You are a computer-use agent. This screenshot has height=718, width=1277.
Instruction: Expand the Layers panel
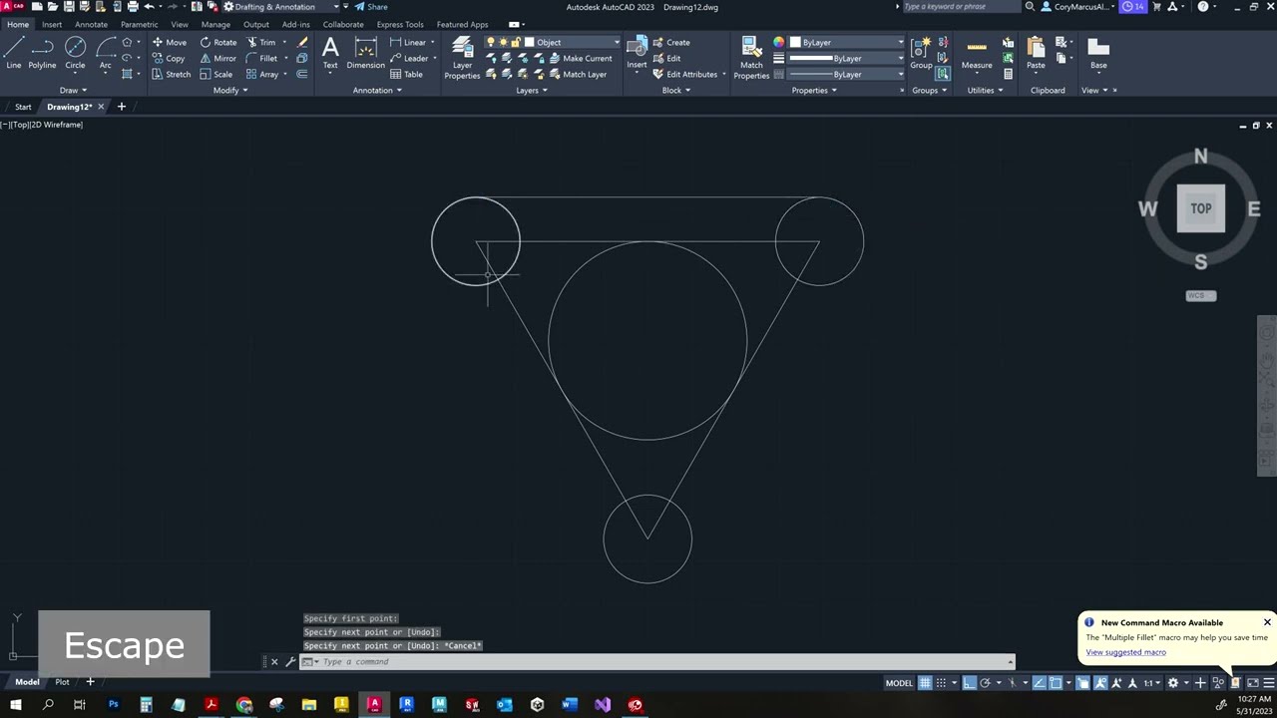pos(532,90)
